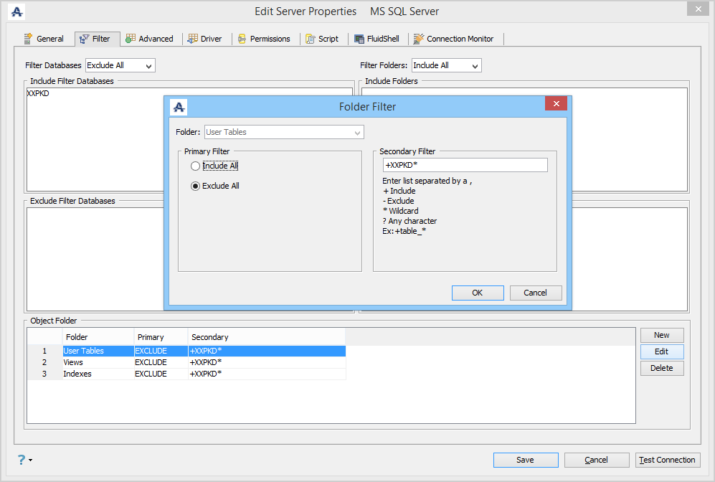
Task: Select XXPKD in Include Filter Databases
Action: pyautogui.click(x=38, y=93)
